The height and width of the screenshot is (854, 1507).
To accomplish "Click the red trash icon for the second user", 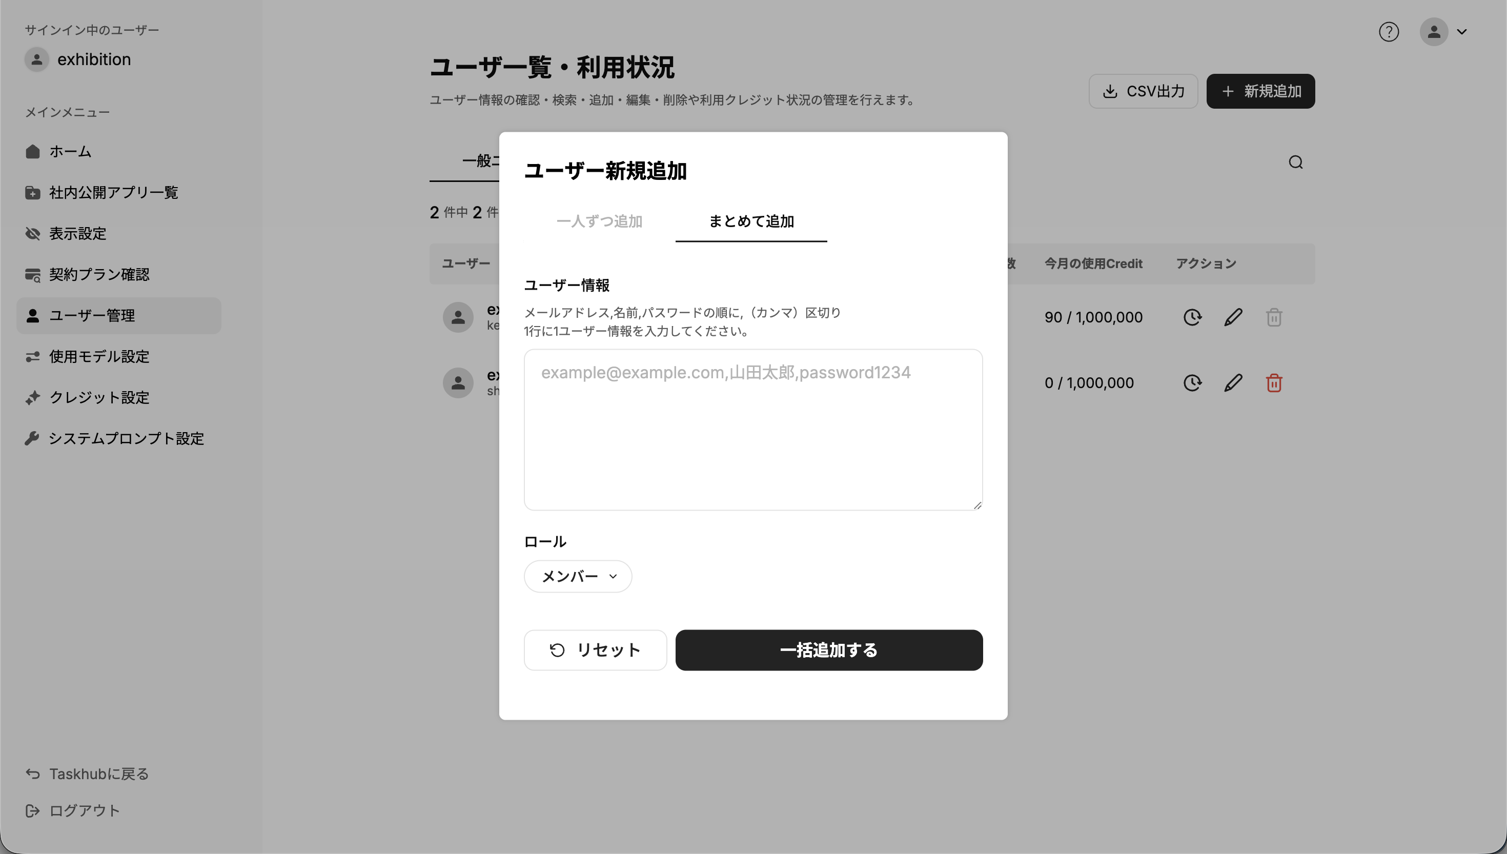I will [1274, 383].
